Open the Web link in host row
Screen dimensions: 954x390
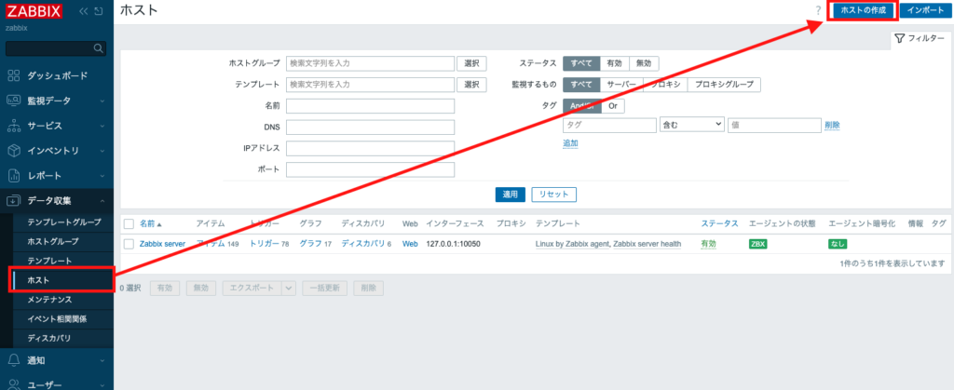click(410, 244)
